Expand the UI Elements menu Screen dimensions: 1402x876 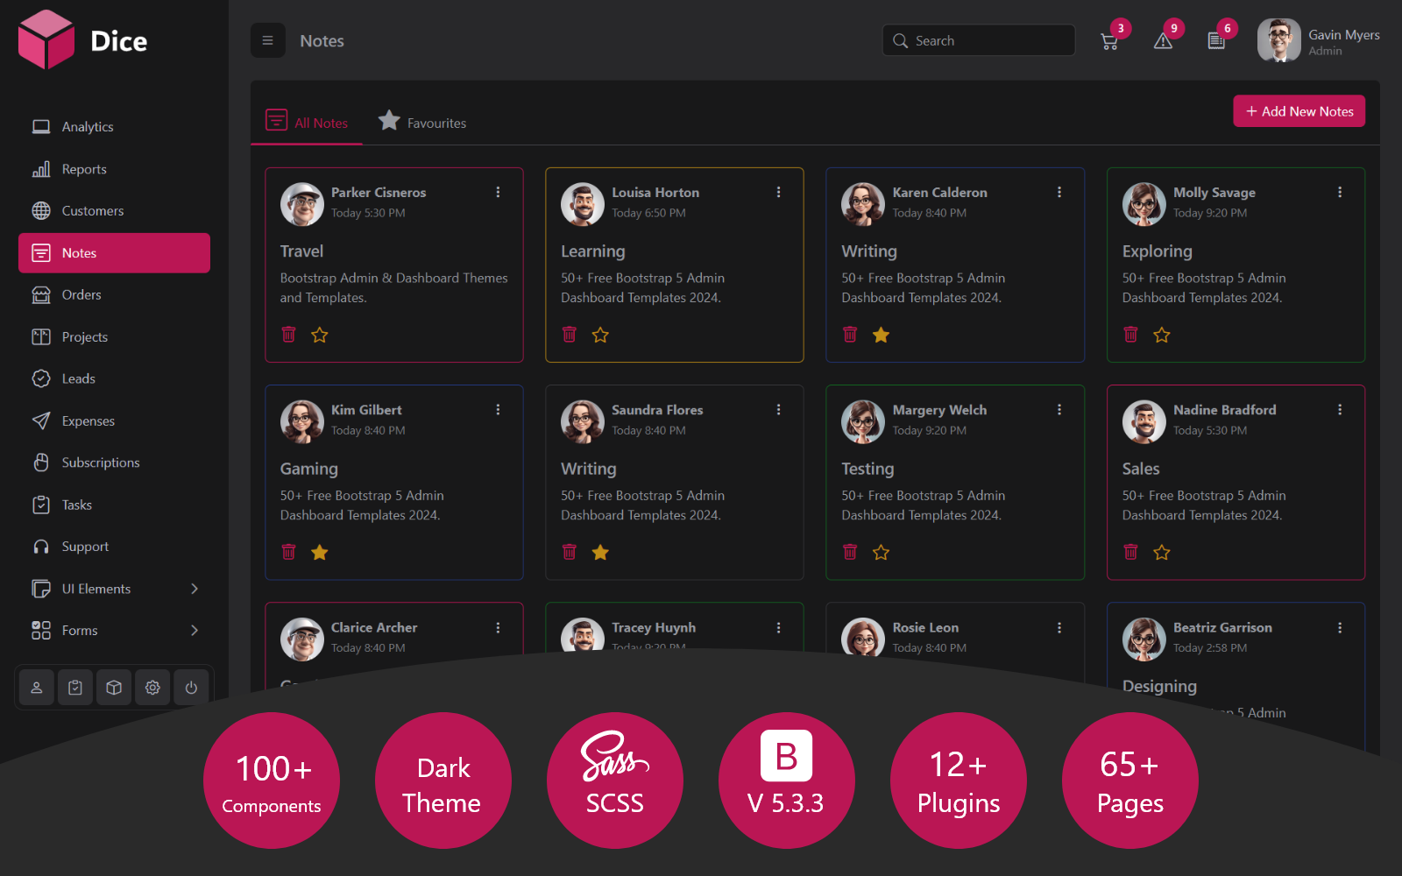[96, 588]
